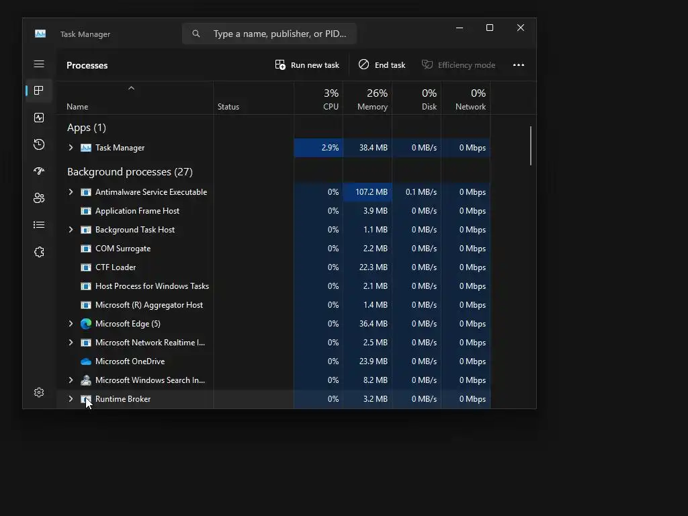Click the Antimalware Service Executable icon

pos(86,192)
